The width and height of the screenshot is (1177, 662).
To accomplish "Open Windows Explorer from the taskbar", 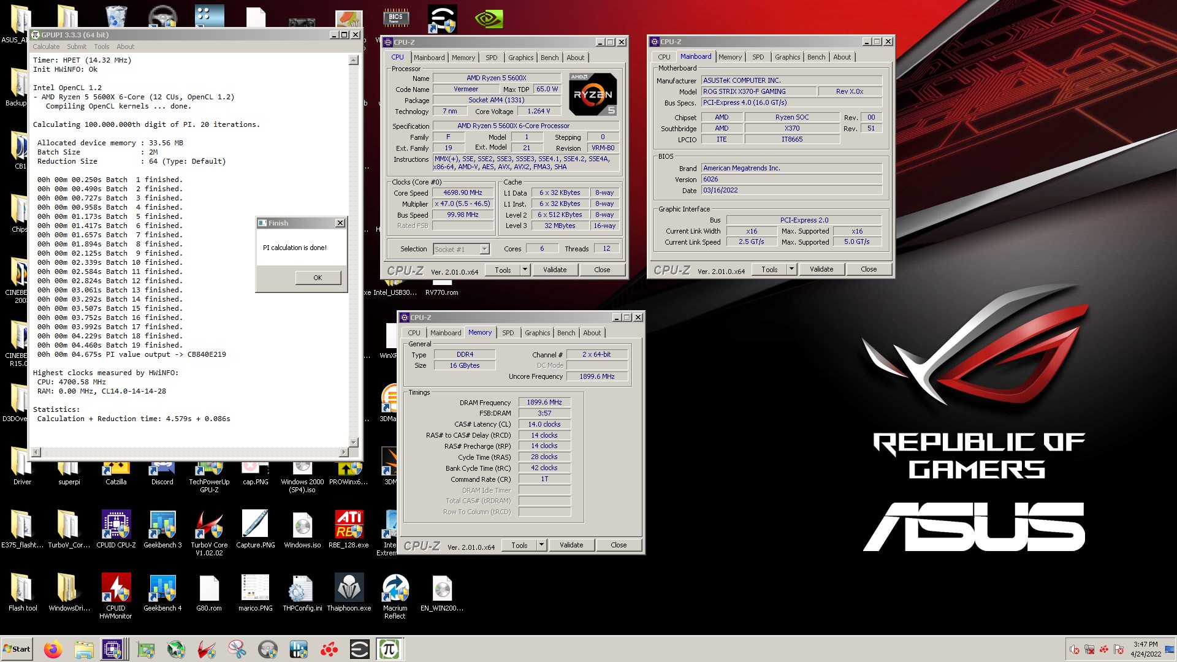I will (x=84, y=649).
